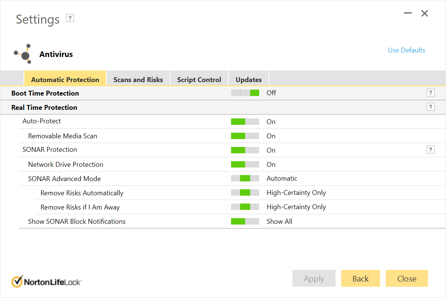Select the Automatic Protection tab

[65, 78]
